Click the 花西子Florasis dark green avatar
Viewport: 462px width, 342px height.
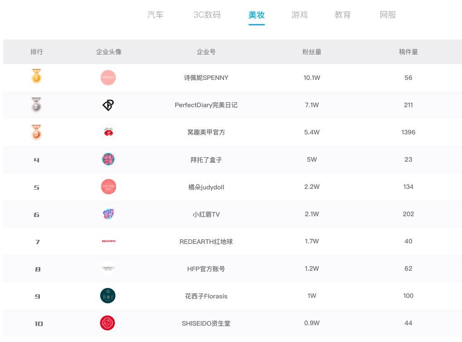(108, 296)
